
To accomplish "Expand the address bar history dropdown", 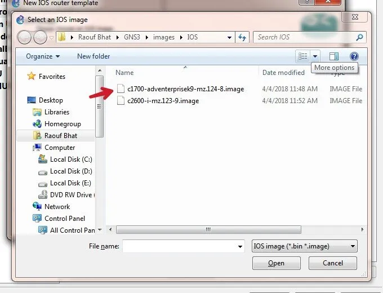I will [x=229, y=37].
